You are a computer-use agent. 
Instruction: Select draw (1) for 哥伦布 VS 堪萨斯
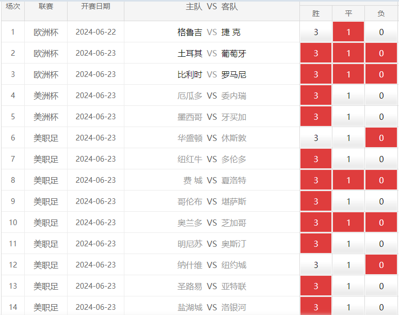348,201
